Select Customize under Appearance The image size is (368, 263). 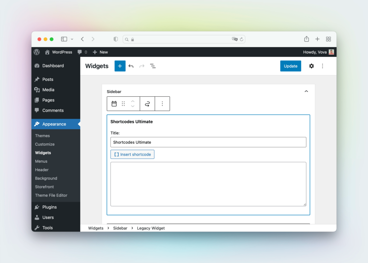pyautogui.click(x=45, y=144)
